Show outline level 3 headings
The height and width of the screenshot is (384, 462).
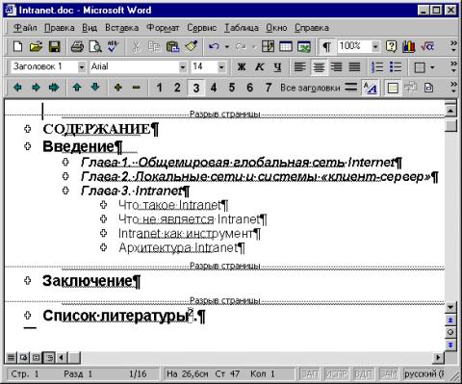pos(196,88)
